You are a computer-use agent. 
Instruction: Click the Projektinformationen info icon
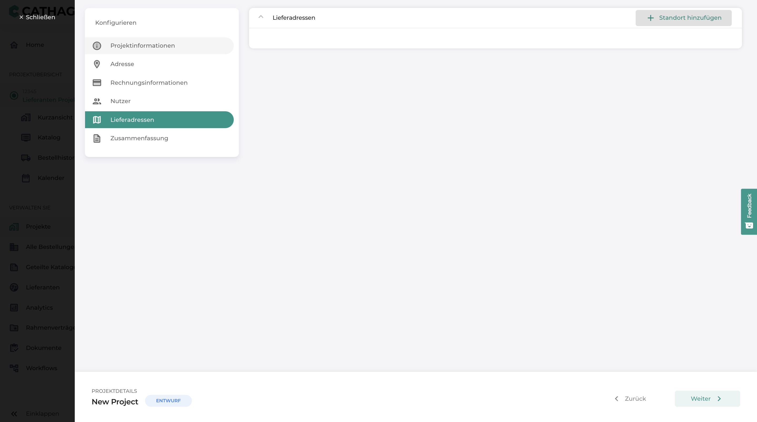coord(97,46)
